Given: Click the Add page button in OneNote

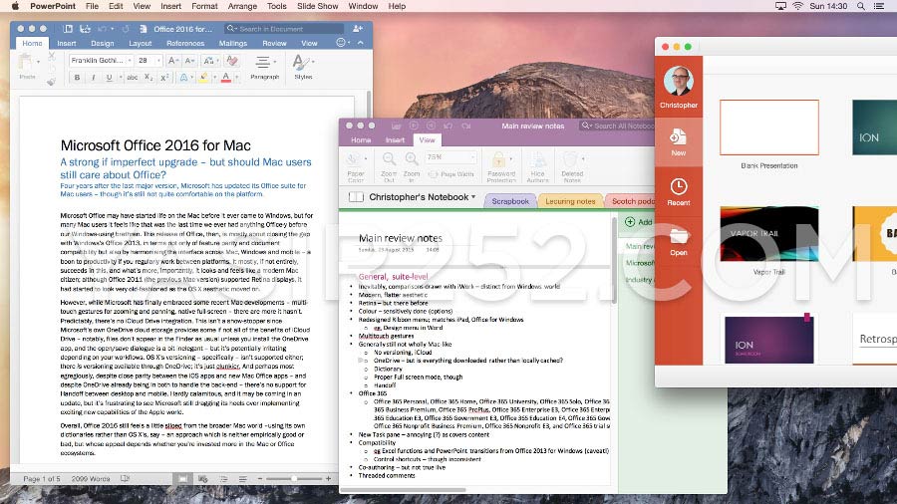Looking at the screenshot, I should pyautogui.click(x=639, y=222).
